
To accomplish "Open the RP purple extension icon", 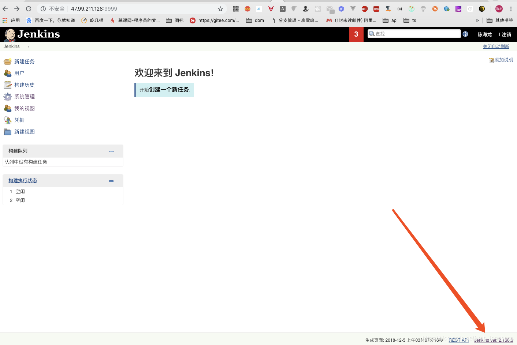I will coord(458,9).
